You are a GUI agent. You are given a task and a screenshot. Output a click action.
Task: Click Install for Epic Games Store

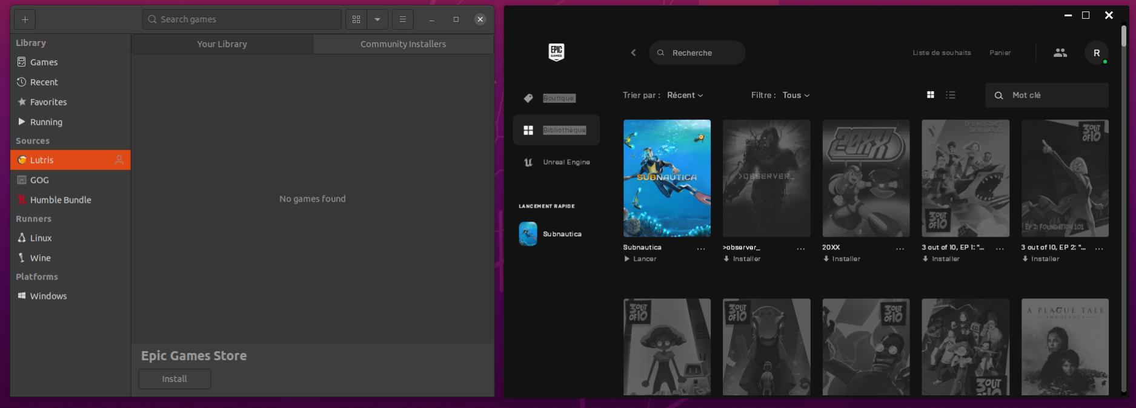174,379
